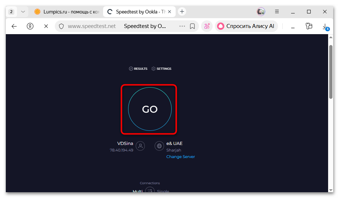Stop loading the page
The width and height of the screenshot is (339, 198).
46,27
